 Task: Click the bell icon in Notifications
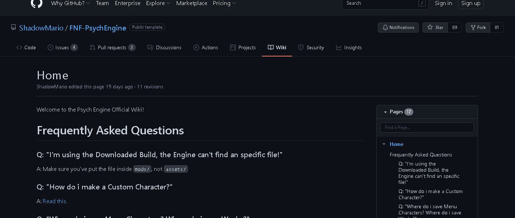pyautogui.click(x=385, y=28)
